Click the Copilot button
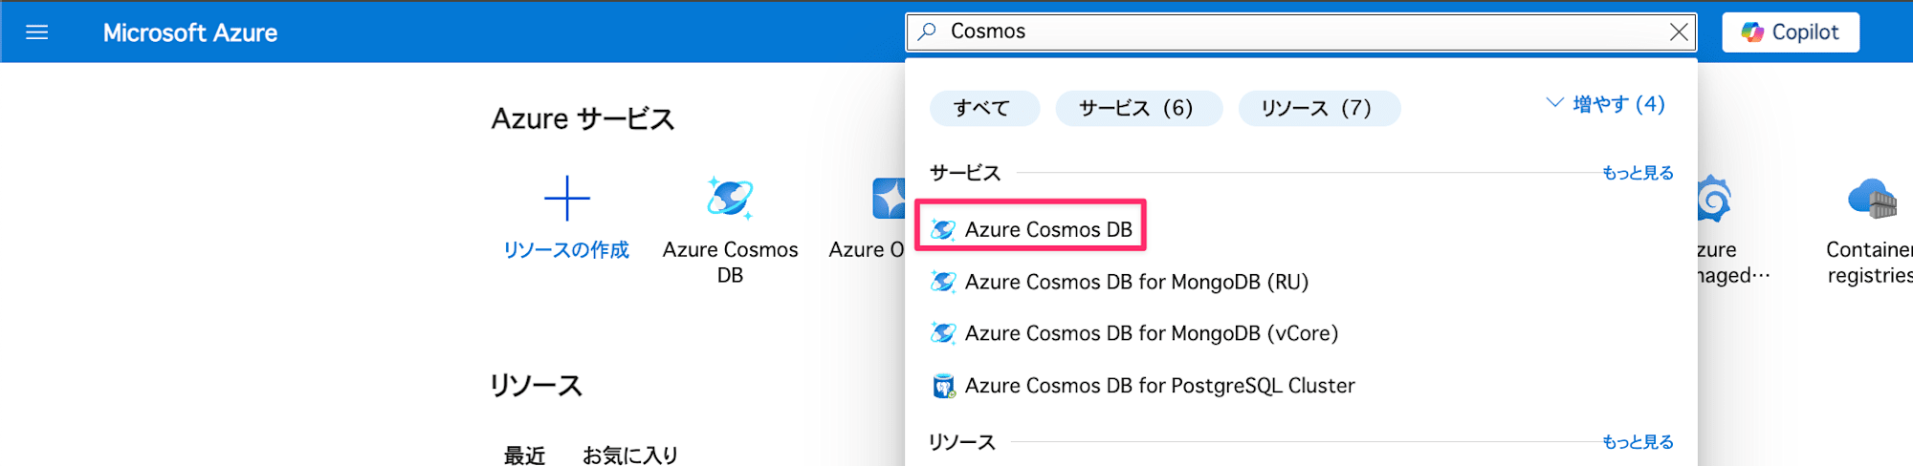The height and width of the screenshot is (466, 1913). [1791, 32]
